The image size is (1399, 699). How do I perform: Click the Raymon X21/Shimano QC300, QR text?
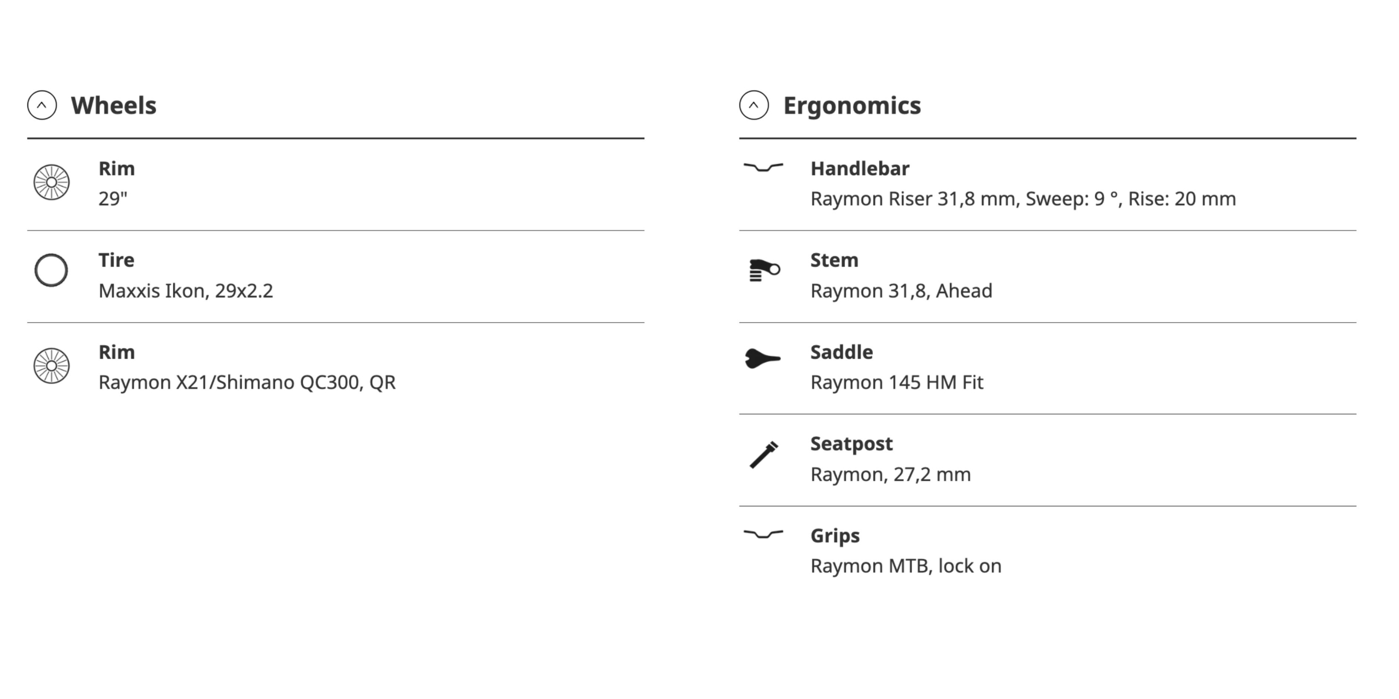[247, 382]
